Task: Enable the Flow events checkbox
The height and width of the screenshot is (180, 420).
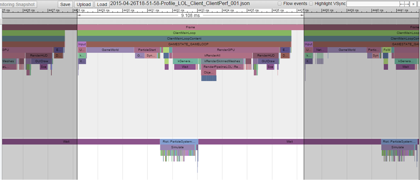Action: point(279,4)
